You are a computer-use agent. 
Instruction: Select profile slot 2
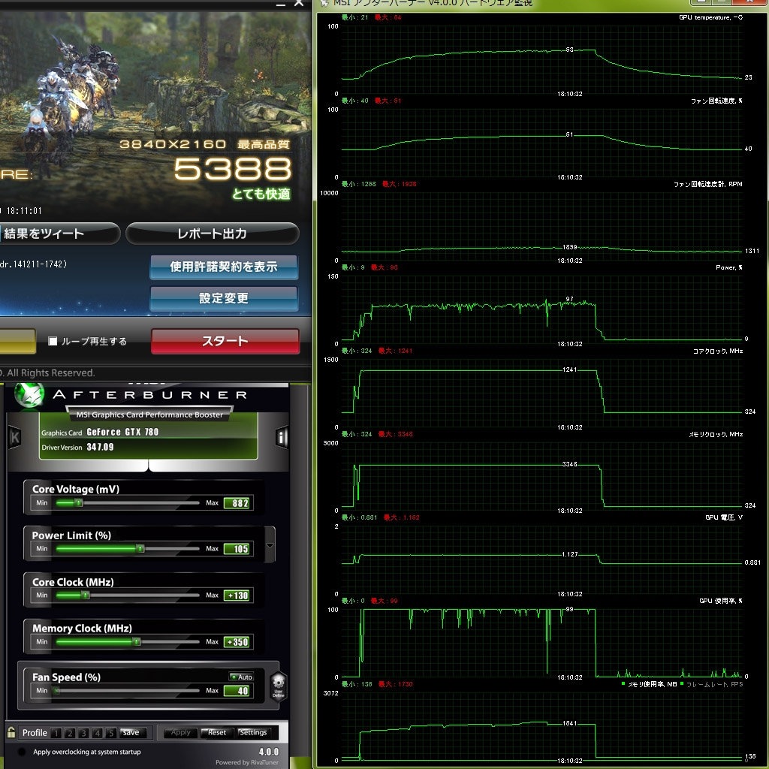tap(70, 733)
